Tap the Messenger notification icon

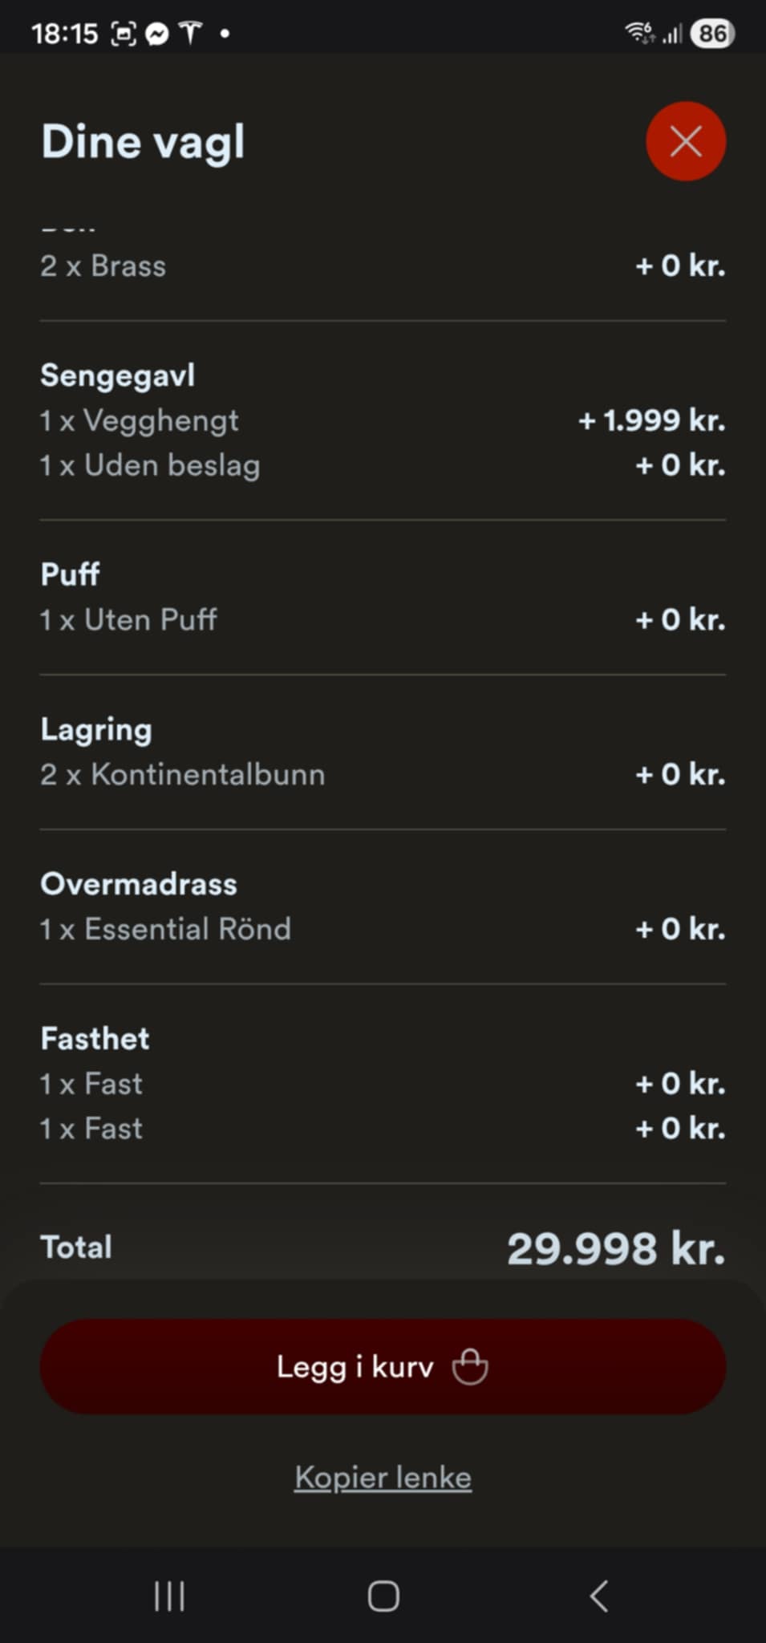coord(157,34)
